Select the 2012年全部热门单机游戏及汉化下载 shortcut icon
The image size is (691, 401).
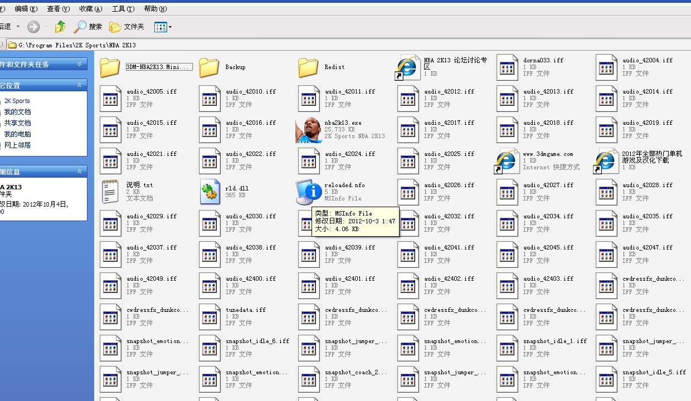point(606,161)
